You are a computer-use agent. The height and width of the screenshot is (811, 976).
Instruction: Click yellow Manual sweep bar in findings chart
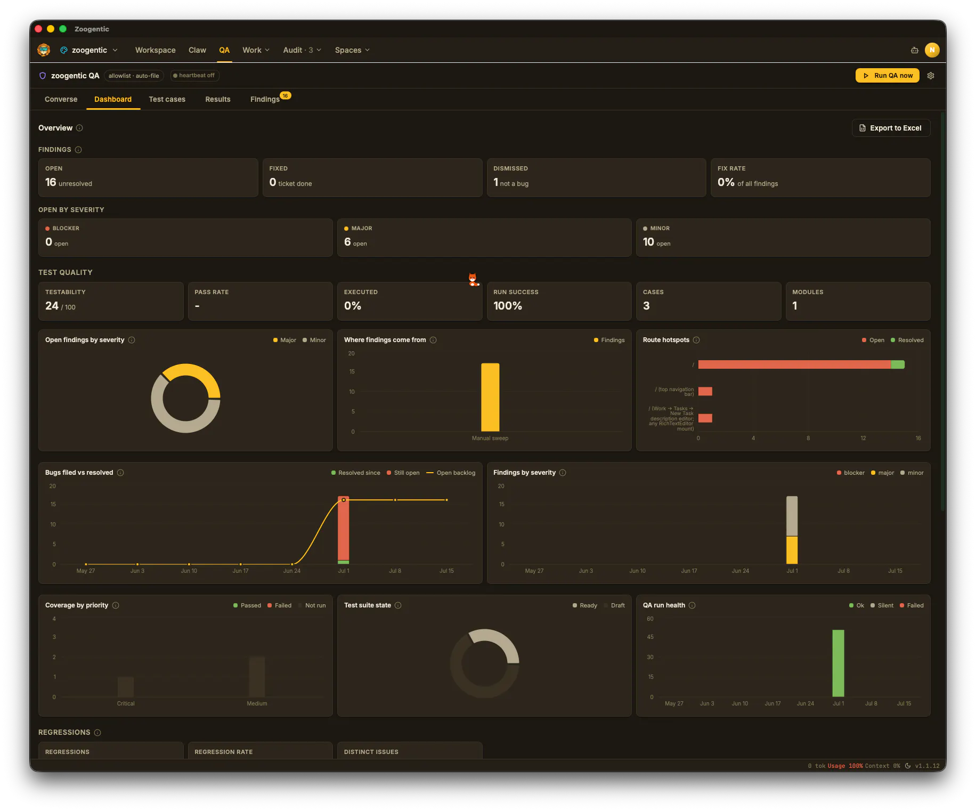(x=490, y=397)
